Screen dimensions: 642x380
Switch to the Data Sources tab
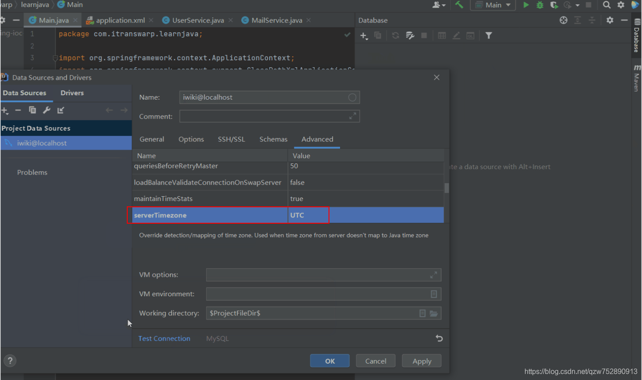coord(24,93)
